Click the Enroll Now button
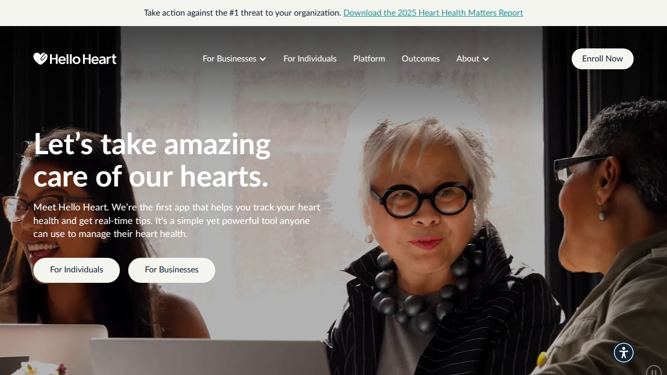This screenshot has height=375, width=667. [x=602, y=59]
